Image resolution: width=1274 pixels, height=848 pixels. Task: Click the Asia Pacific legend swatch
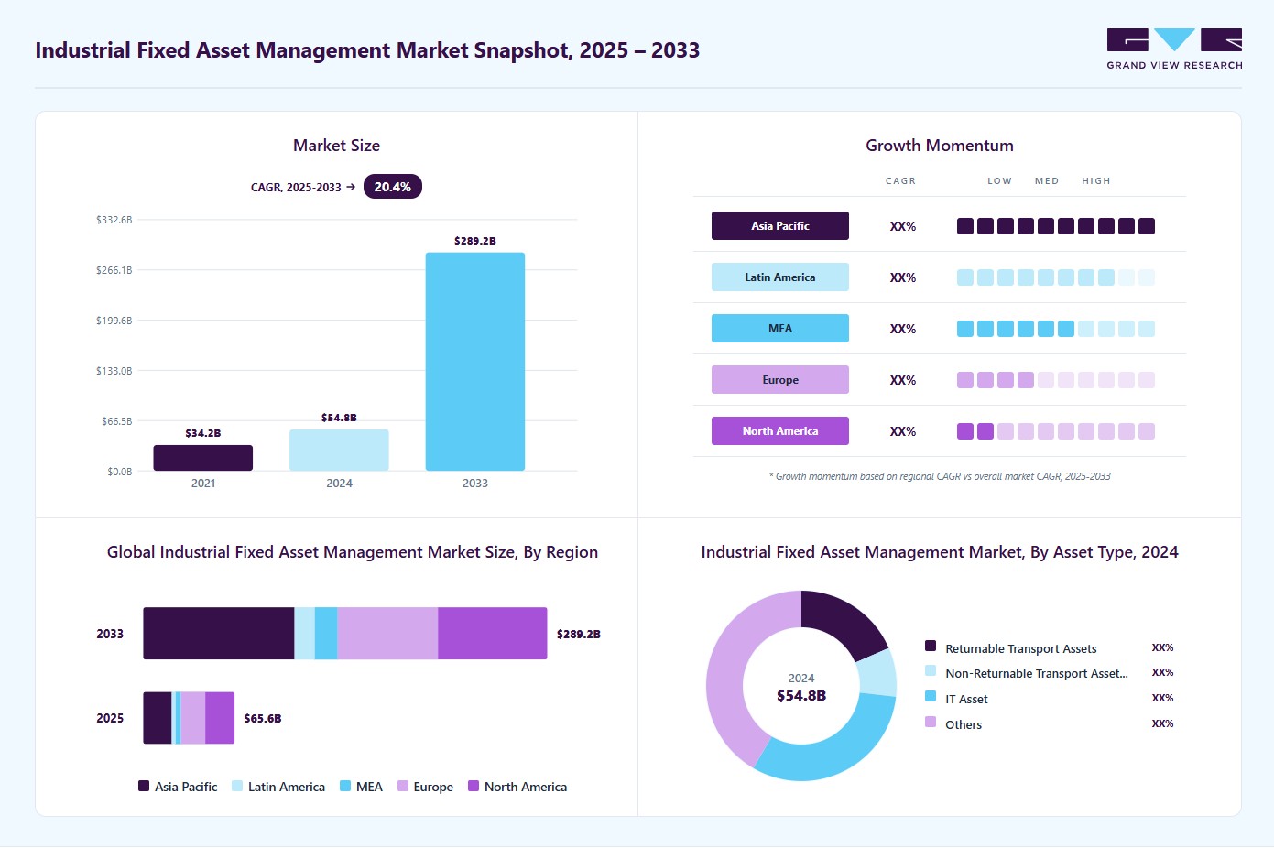[144, 786]
